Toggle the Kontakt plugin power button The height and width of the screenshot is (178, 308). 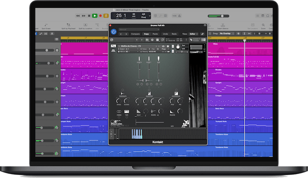114,32
